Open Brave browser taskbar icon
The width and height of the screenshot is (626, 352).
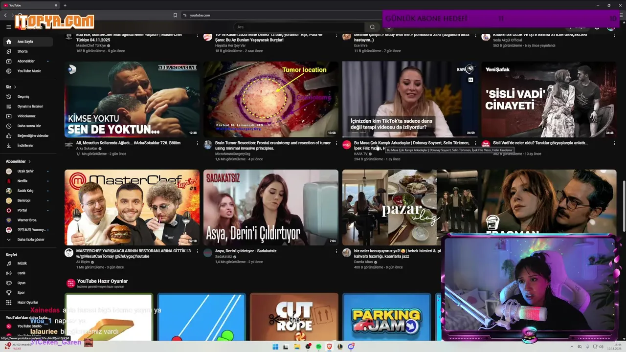coord(329,347)
